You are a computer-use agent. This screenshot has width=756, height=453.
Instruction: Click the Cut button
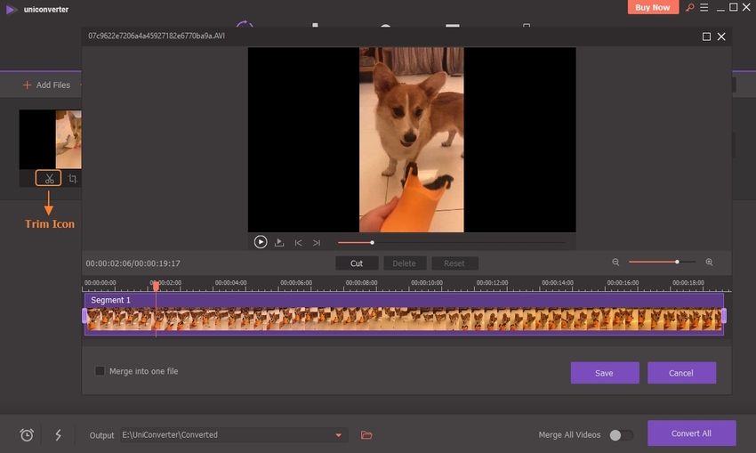click(x=357, y=263)
